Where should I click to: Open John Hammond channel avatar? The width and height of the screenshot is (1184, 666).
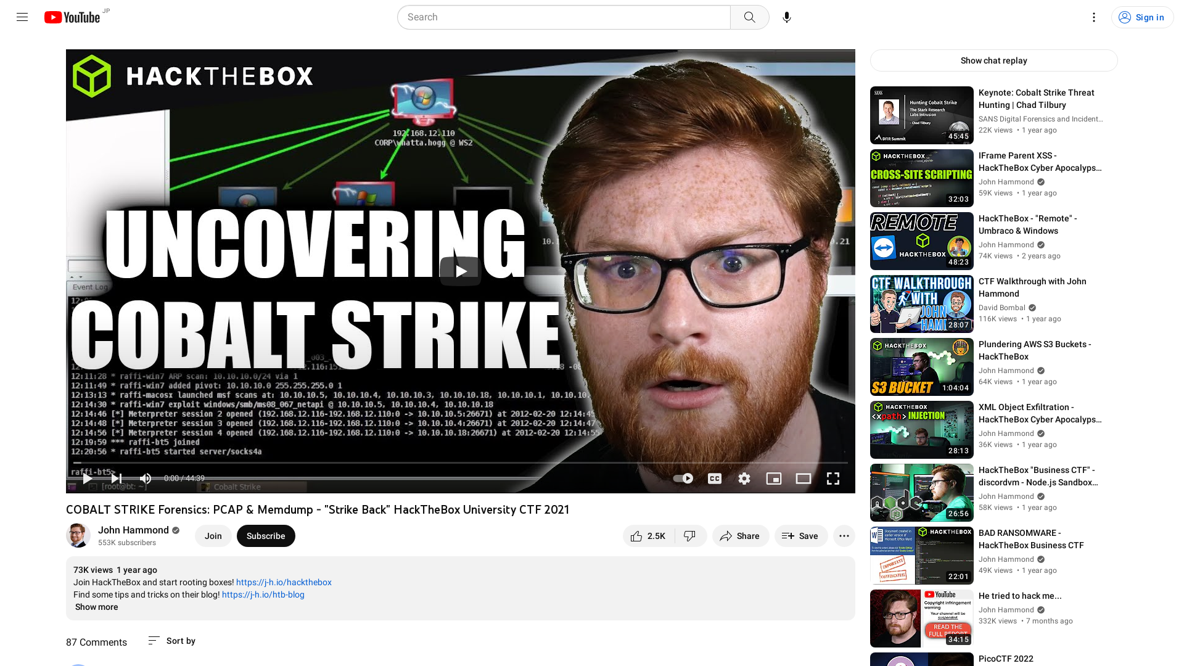coord(78,535)
